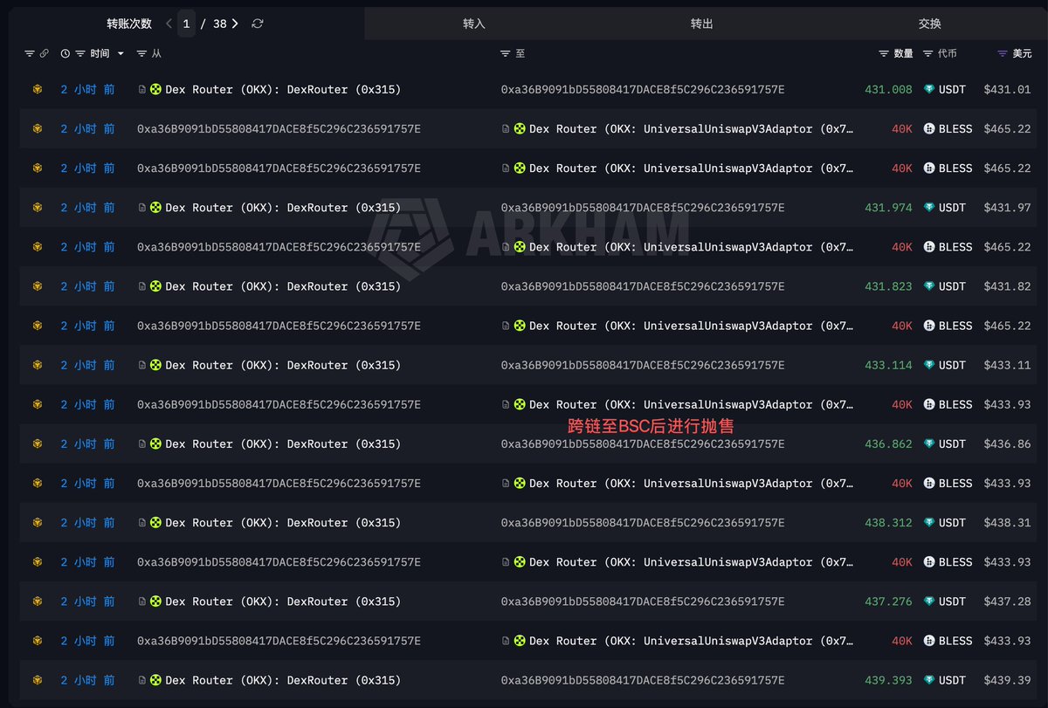Click the clock icon in the time header

(x=65, y=54)
